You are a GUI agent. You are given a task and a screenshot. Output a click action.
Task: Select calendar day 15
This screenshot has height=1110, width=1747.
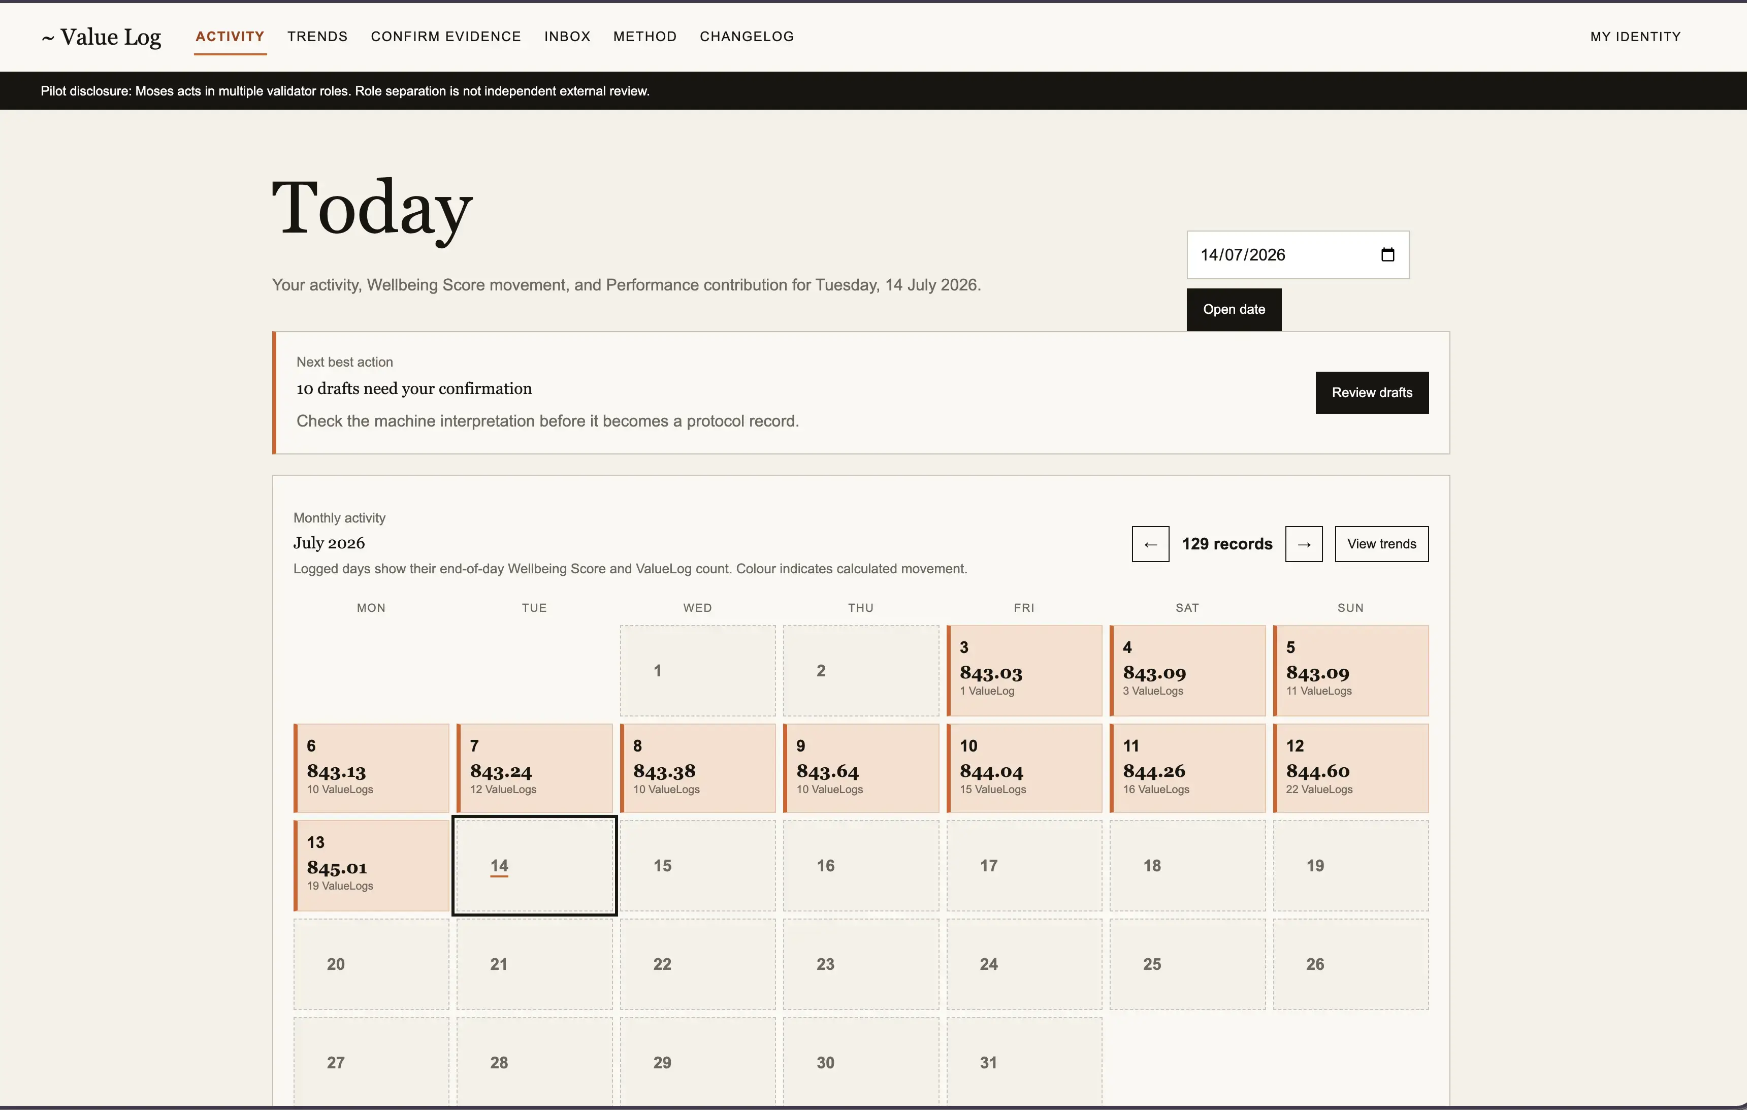point(697,866)
